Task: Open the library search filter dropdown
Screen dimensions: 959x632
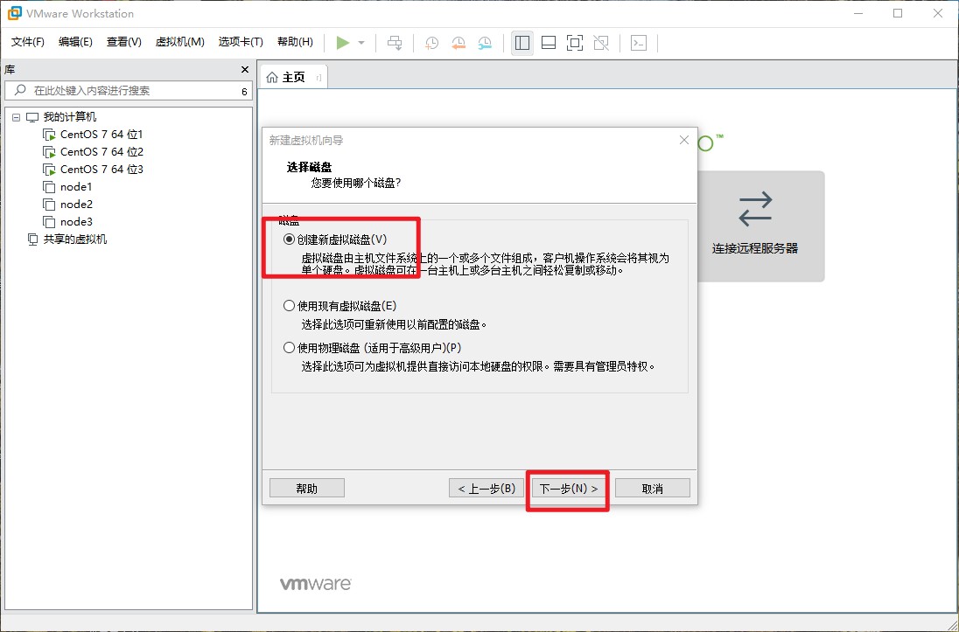Action: (x=244, y=91)
